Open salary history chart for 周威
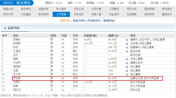 [127, 59]
